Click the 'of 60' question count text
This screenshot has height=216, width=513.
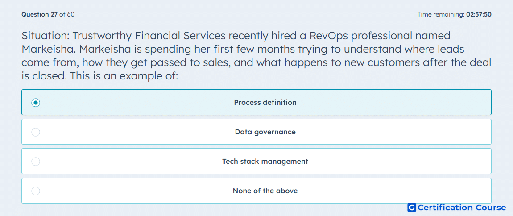pyautogui.click(x=67, y=14)
